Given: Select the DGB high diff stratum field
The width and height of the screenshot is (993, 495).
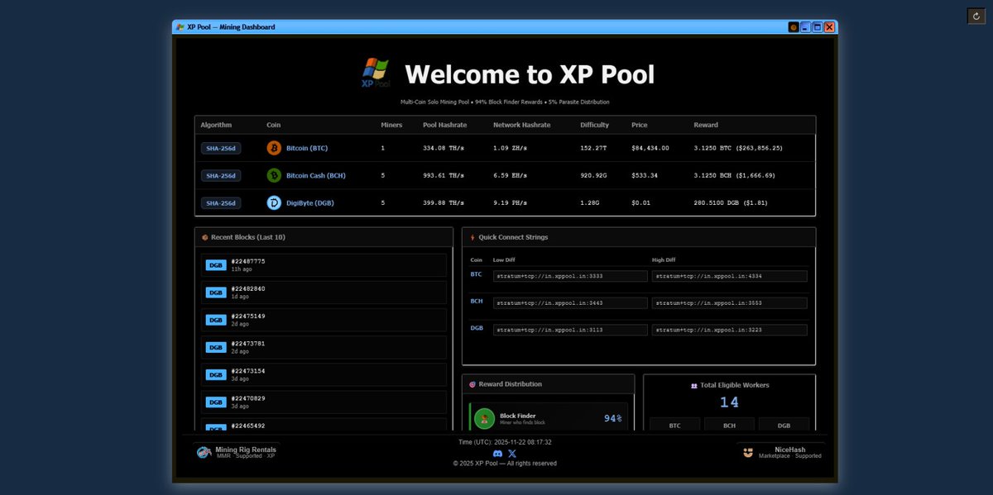Looking at the screenshot, I should tap(729, 330).
